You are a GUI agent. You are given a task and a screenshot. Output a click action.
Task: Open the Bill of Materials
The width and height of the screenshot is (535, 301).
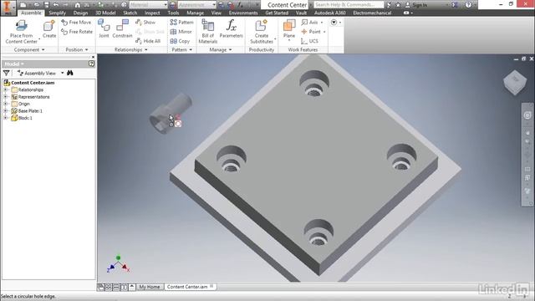[x=208, y=32]
